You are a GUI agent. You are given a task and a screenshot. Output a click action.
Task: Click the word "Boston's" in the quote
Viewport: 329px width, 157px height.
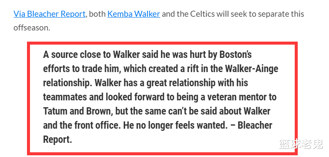coord(236,55)
